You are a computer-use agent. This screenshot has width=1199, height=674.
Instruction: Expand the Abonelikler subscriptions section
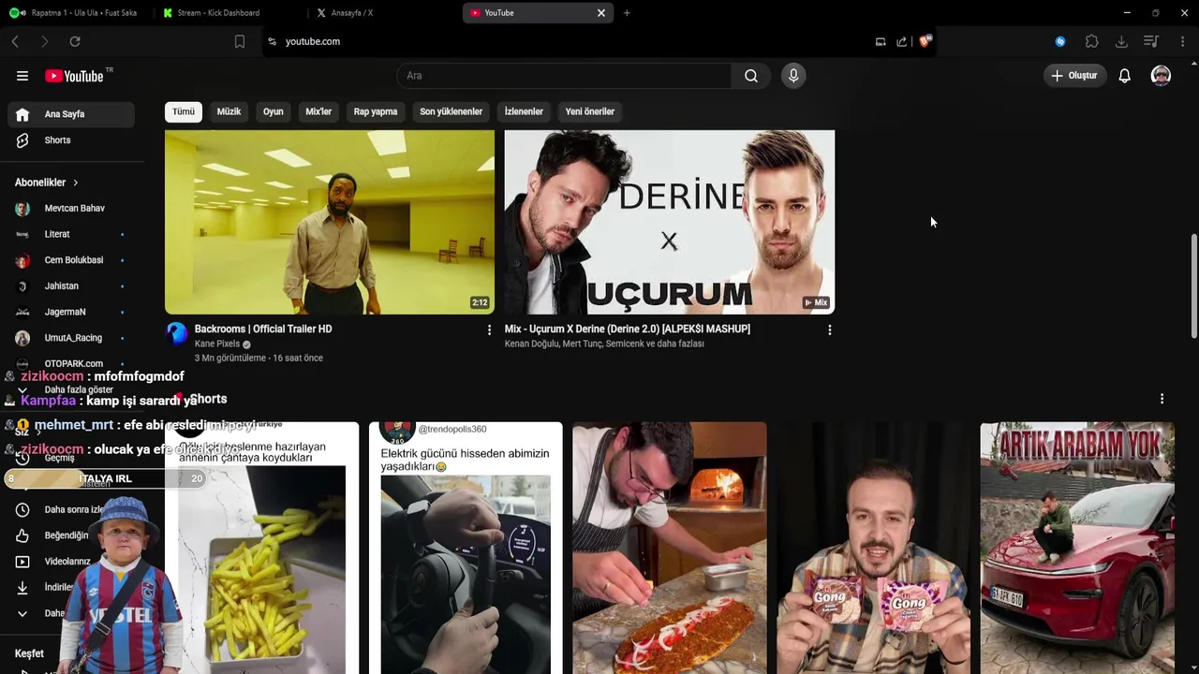pos(47,183)
